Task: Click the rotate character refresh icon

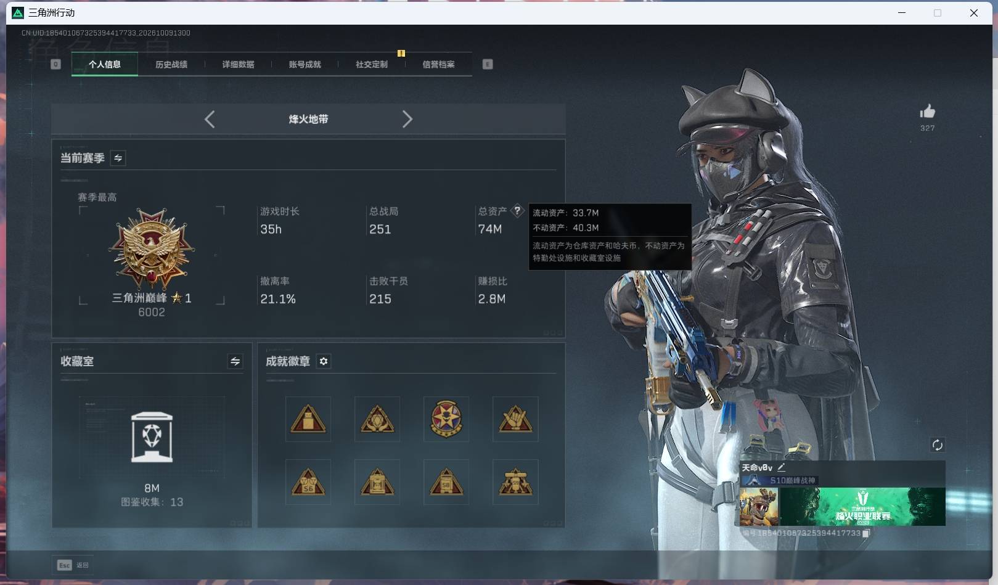Action: [x=937, y=445]
